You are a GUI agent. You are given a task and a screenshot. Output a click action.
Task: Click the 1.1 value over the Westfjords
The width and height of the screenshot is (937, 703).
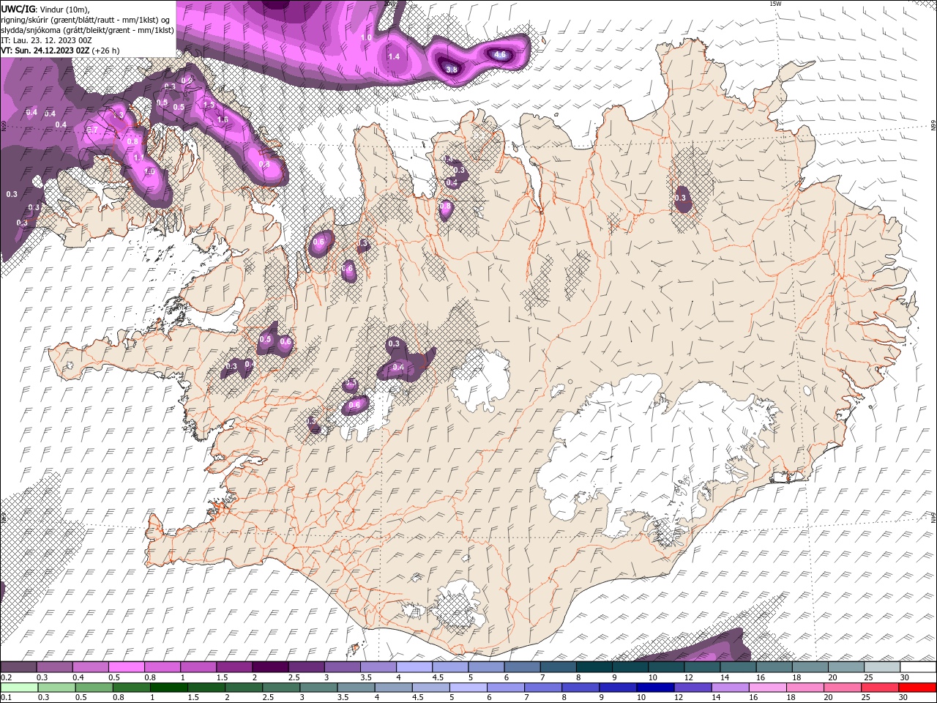(x=139, y=157)
